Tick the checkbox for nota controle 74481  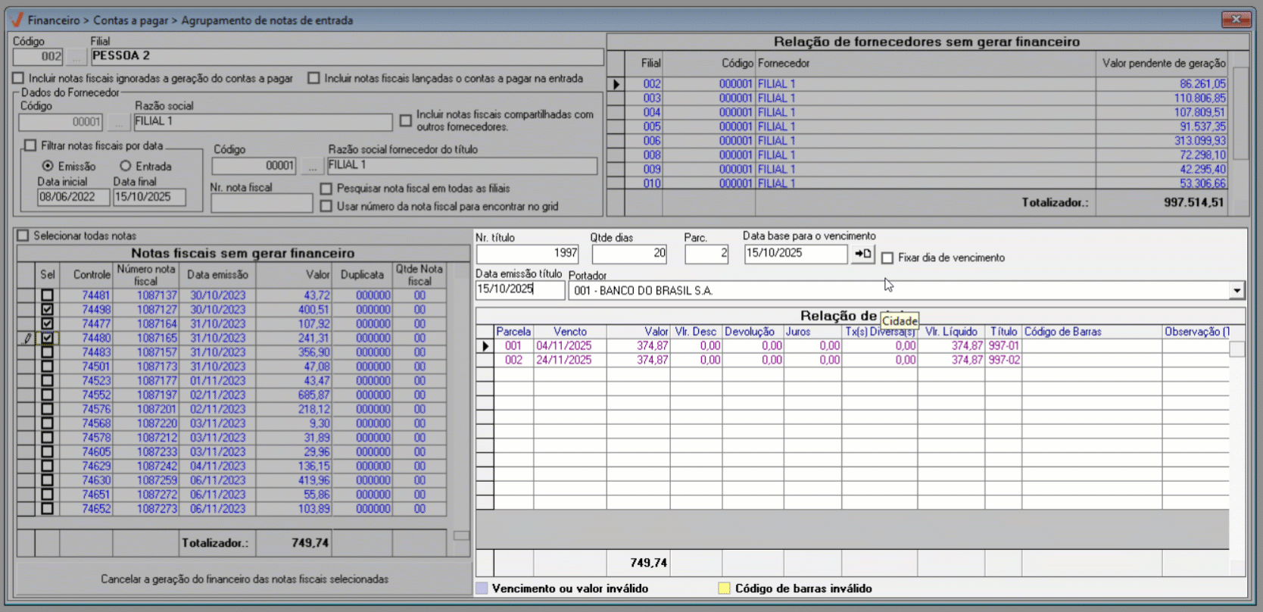(47, 295)
